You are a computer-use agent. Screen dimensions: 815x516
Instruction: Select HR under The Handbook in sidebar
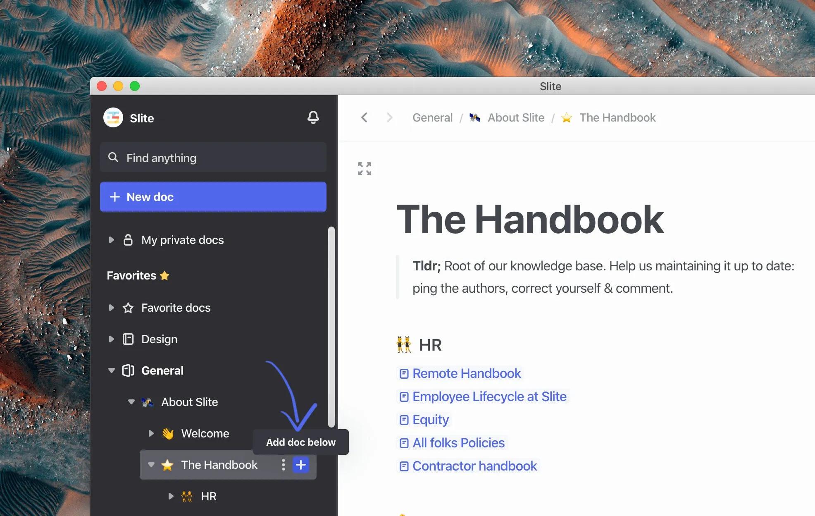[209, 496]
